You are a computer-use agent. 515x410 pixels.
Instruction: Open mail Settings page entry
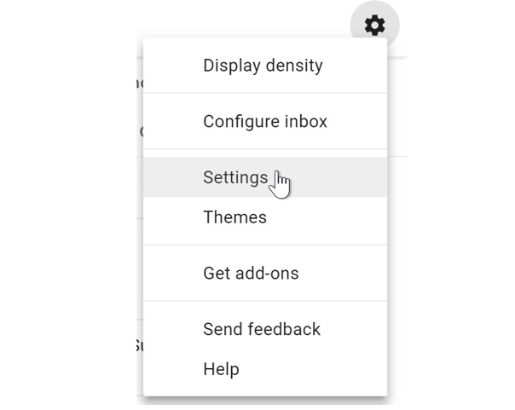click(x=265, y=177)
